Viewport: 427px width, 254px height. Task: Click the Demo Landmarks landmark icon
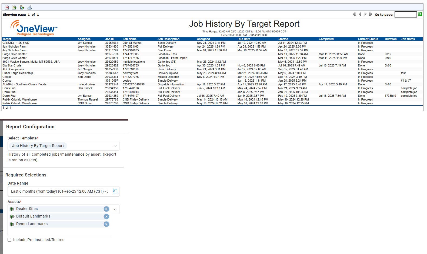[x=12, y=224]
